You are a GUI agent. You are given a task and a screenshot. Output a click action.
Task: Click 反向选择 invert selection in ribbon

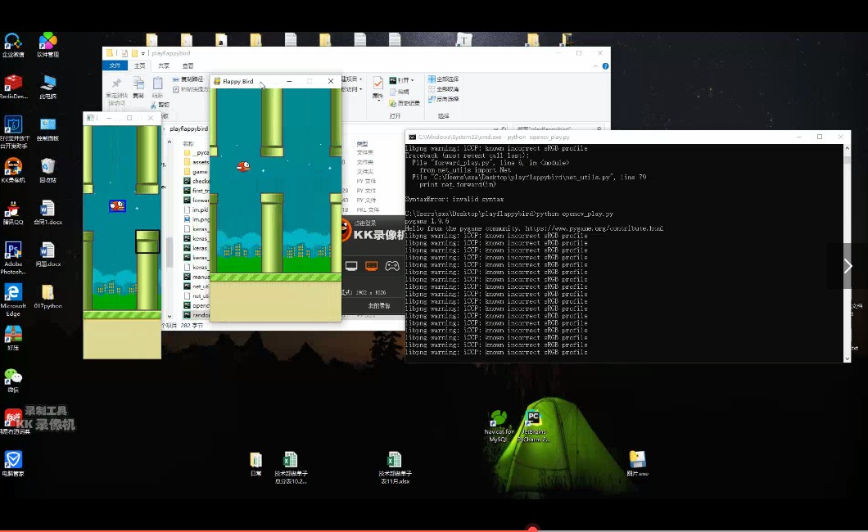click(x=443, y=100)
